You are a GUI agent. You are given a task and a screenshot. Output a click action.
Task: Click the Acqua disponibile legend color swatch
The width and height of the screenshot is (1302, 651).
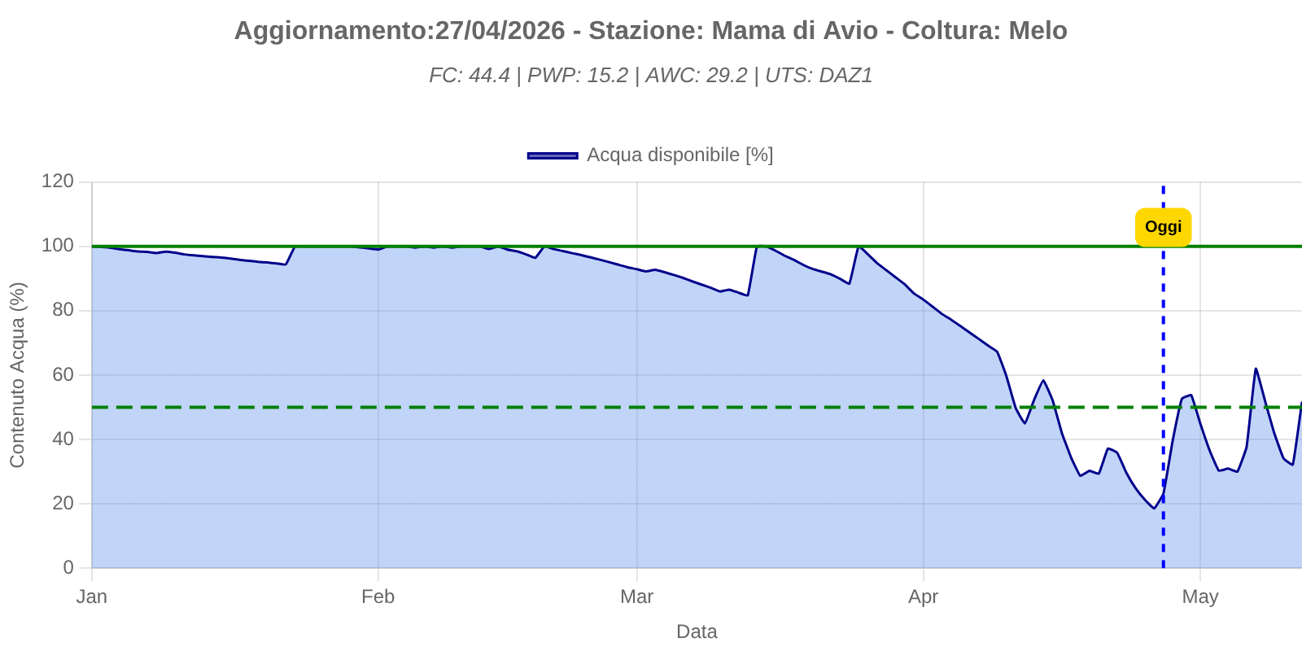[x=553, y=155]
